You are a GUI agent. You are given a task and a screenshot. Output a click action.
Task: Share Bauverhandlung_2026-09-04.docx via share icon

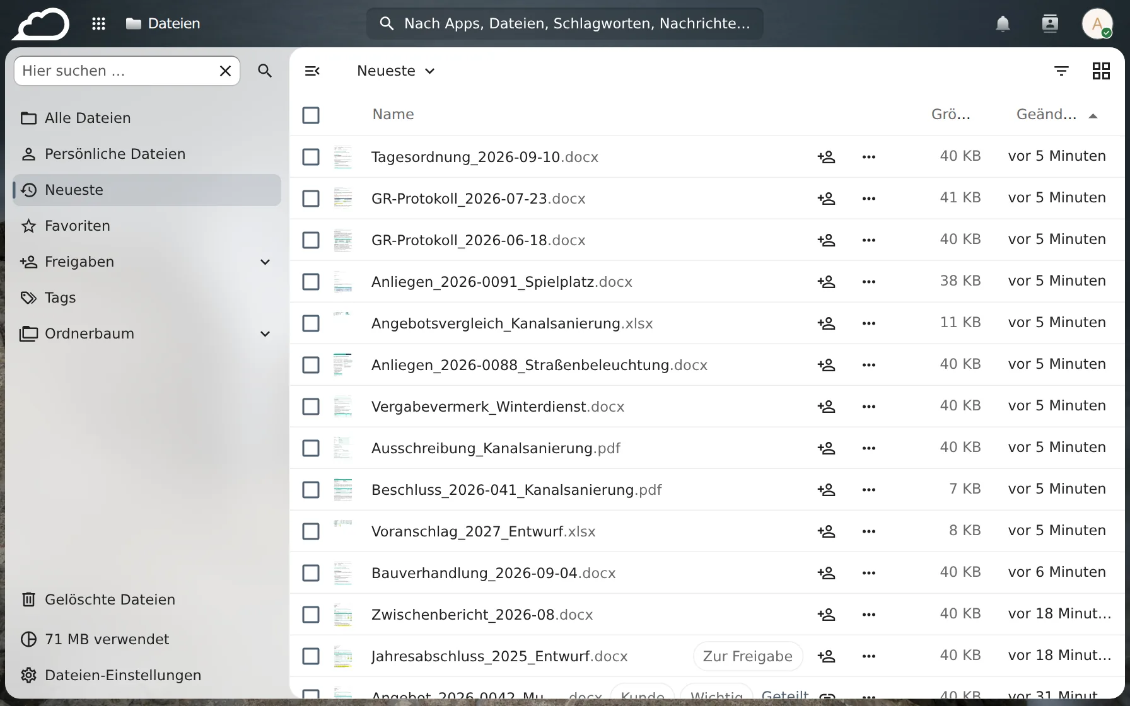[x=826, y=572]
